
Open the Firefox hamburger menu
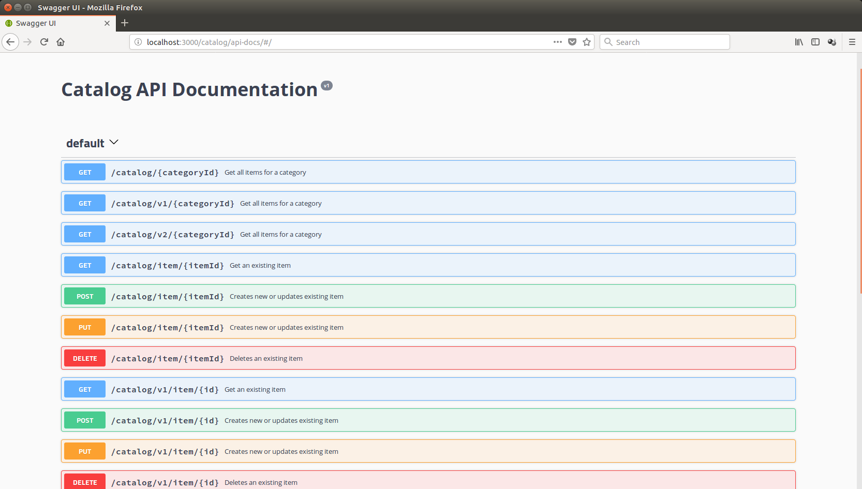[852, 42]
